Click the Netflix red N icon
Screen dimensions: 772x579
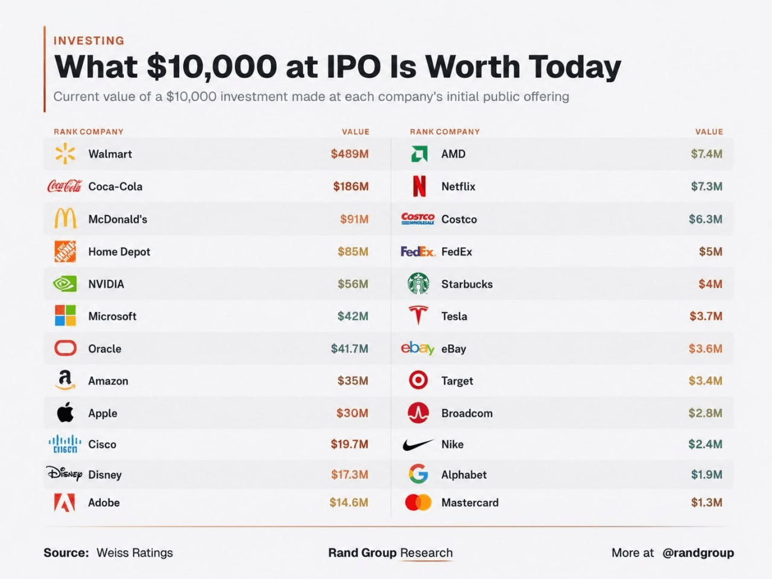[x=419, y=186]
